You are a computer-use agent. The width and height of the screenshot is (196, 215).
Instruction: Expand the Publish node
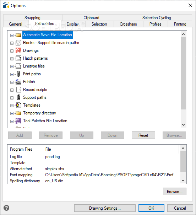tap(12, 82)
